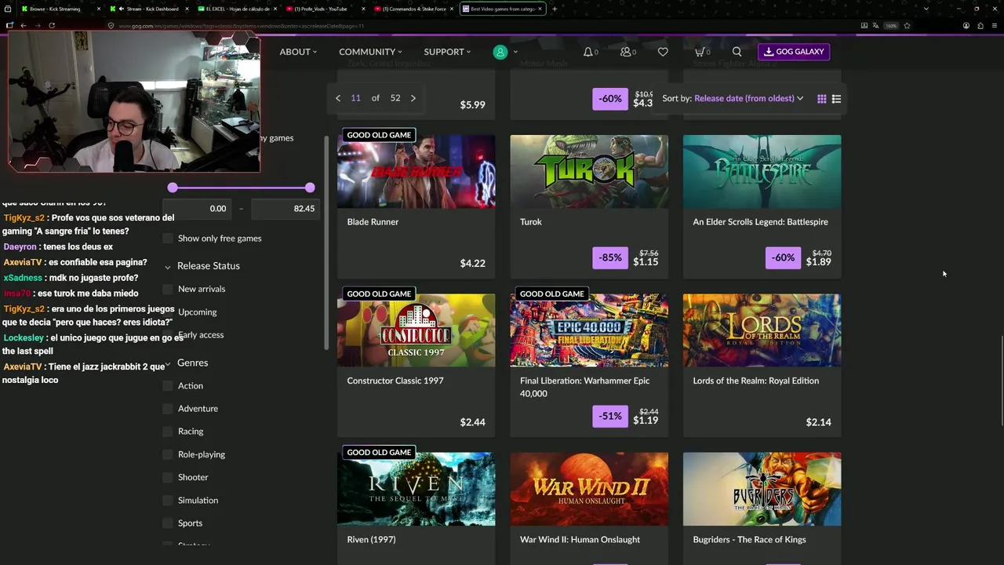Click the Good Old Game badge on Riven
The image size is (1004, 565).
coord(379,452)
